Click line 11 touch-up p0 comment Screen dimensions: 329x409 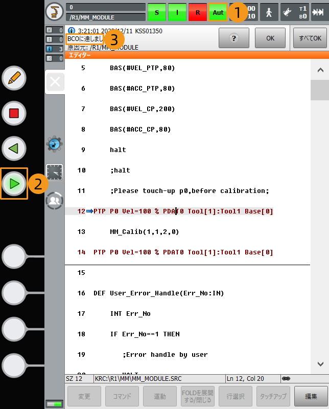point(190,190)
